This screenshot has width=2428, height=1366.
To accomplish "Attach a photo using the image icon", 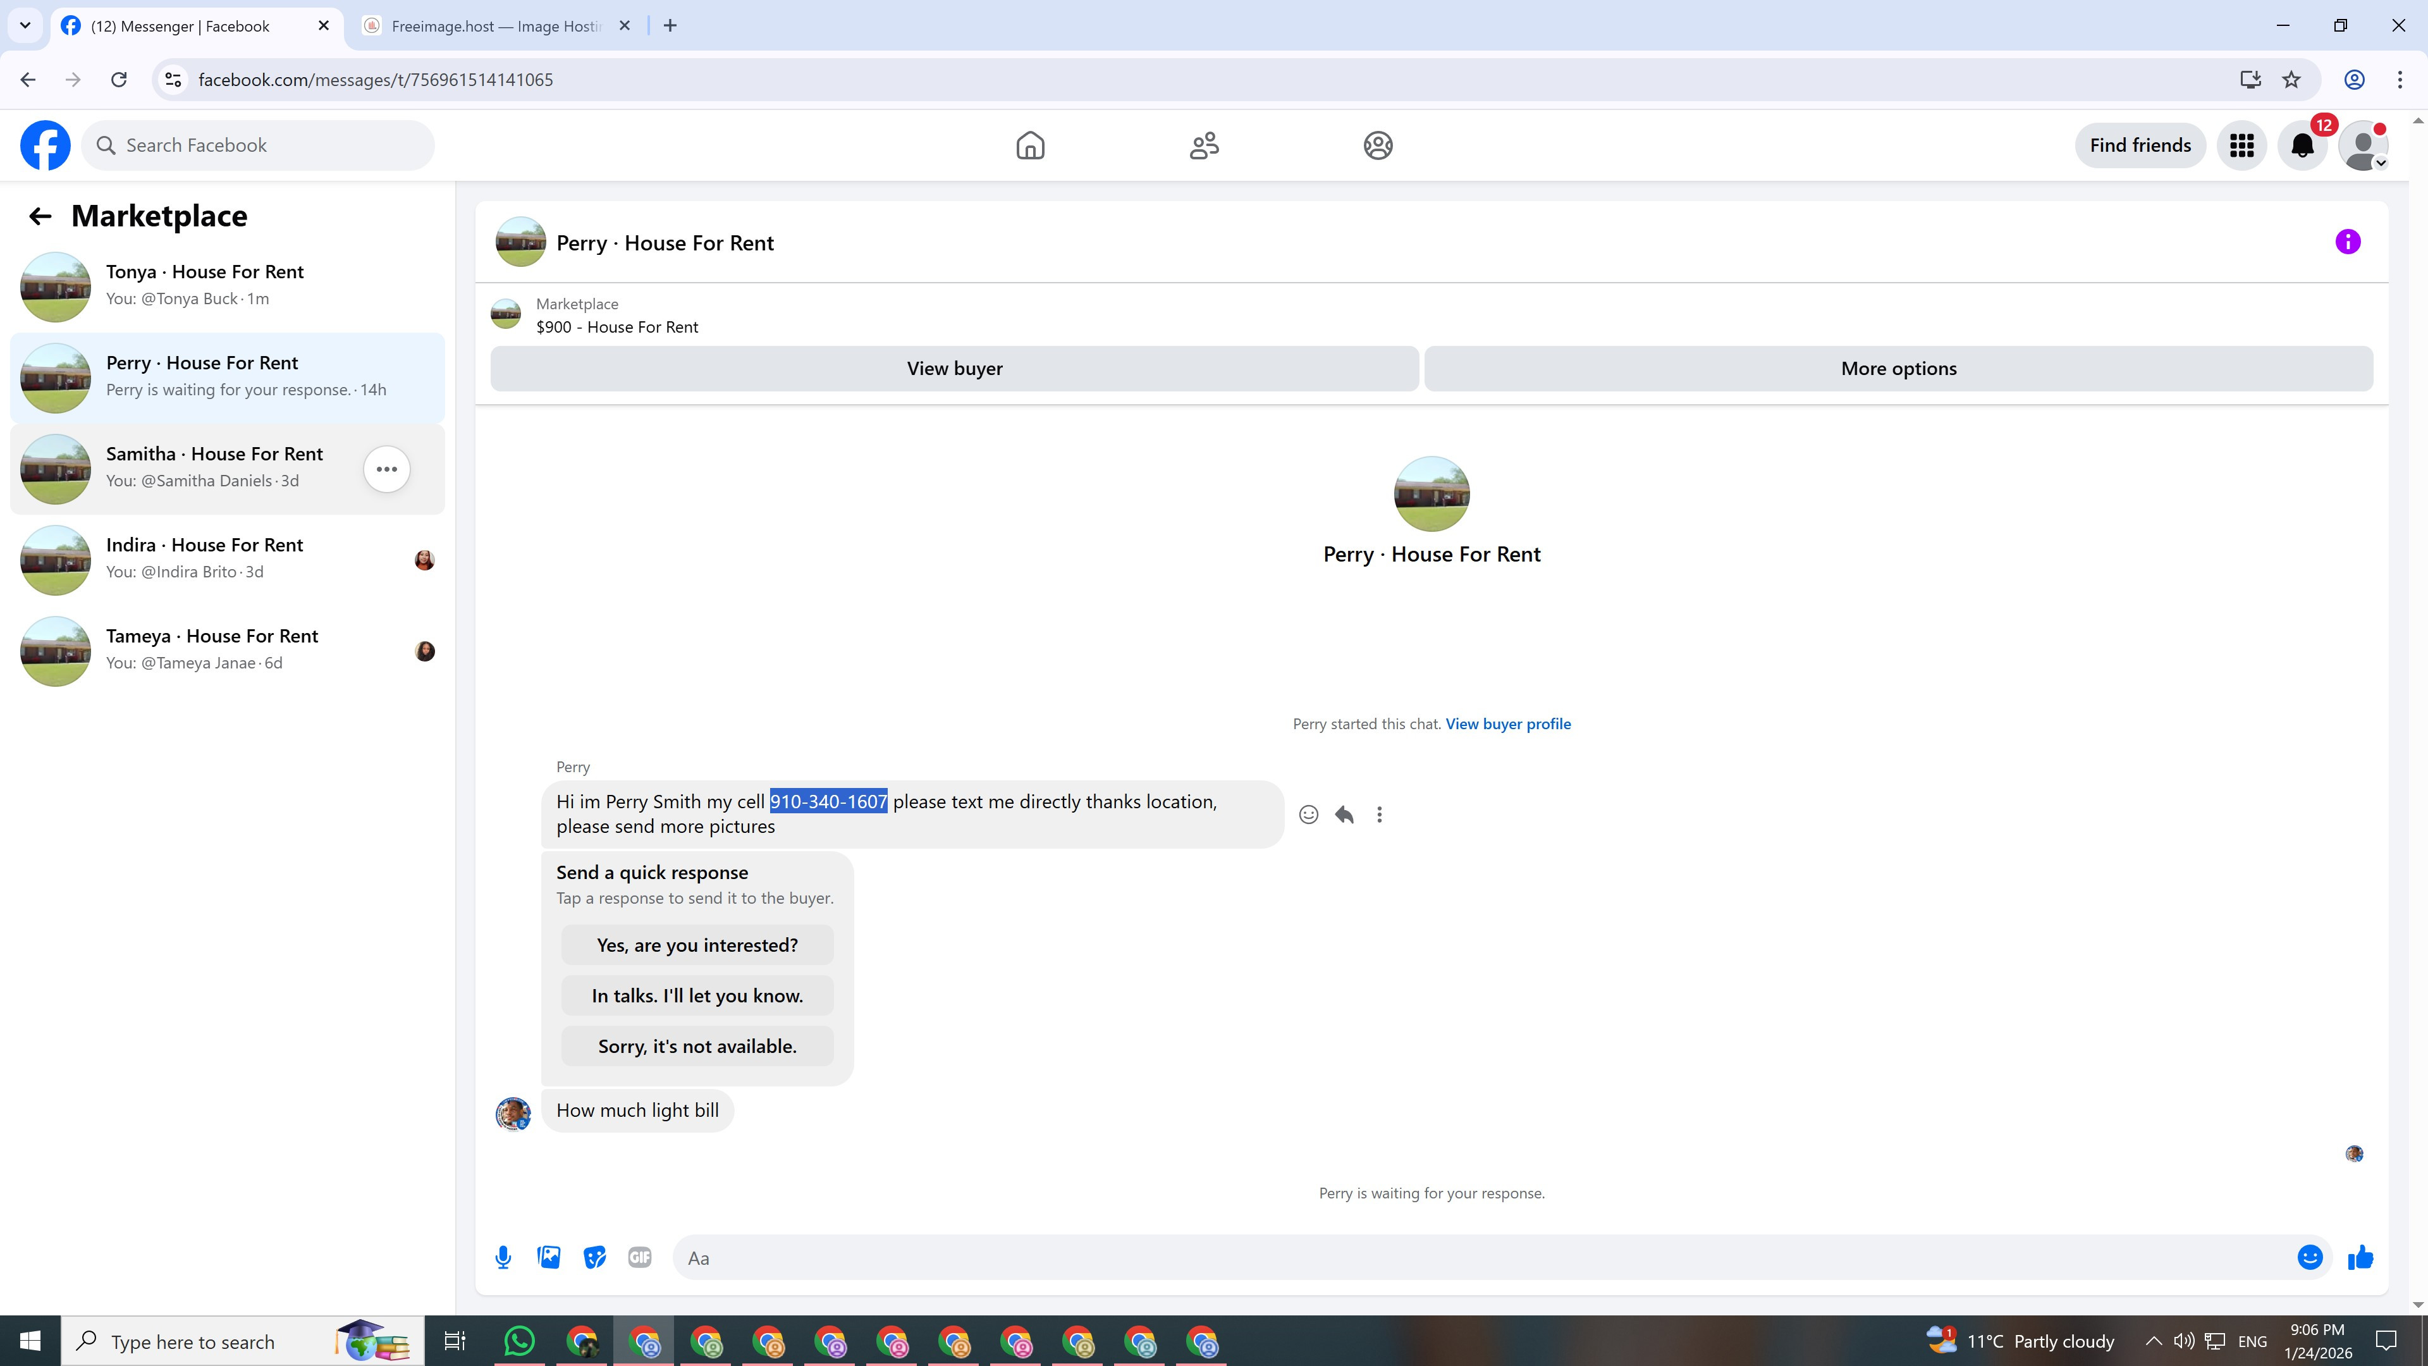I will tap(549, 1258).
